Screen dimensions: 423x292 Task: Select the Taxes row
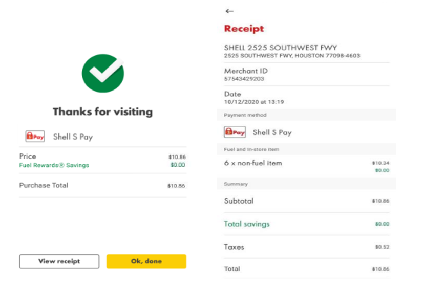point(307,247)
